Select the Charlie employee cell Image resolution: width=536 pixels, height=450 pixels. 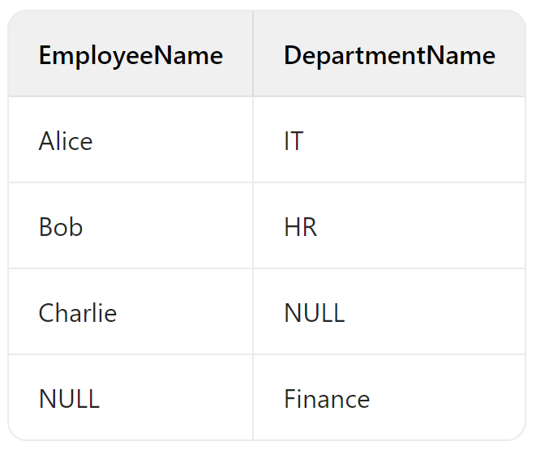coord(131,311)
